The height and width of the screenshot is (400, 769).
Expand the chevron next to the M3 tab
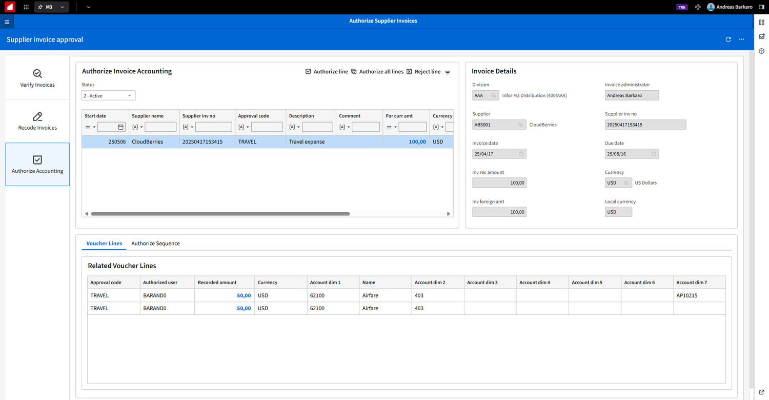[89, 7]
